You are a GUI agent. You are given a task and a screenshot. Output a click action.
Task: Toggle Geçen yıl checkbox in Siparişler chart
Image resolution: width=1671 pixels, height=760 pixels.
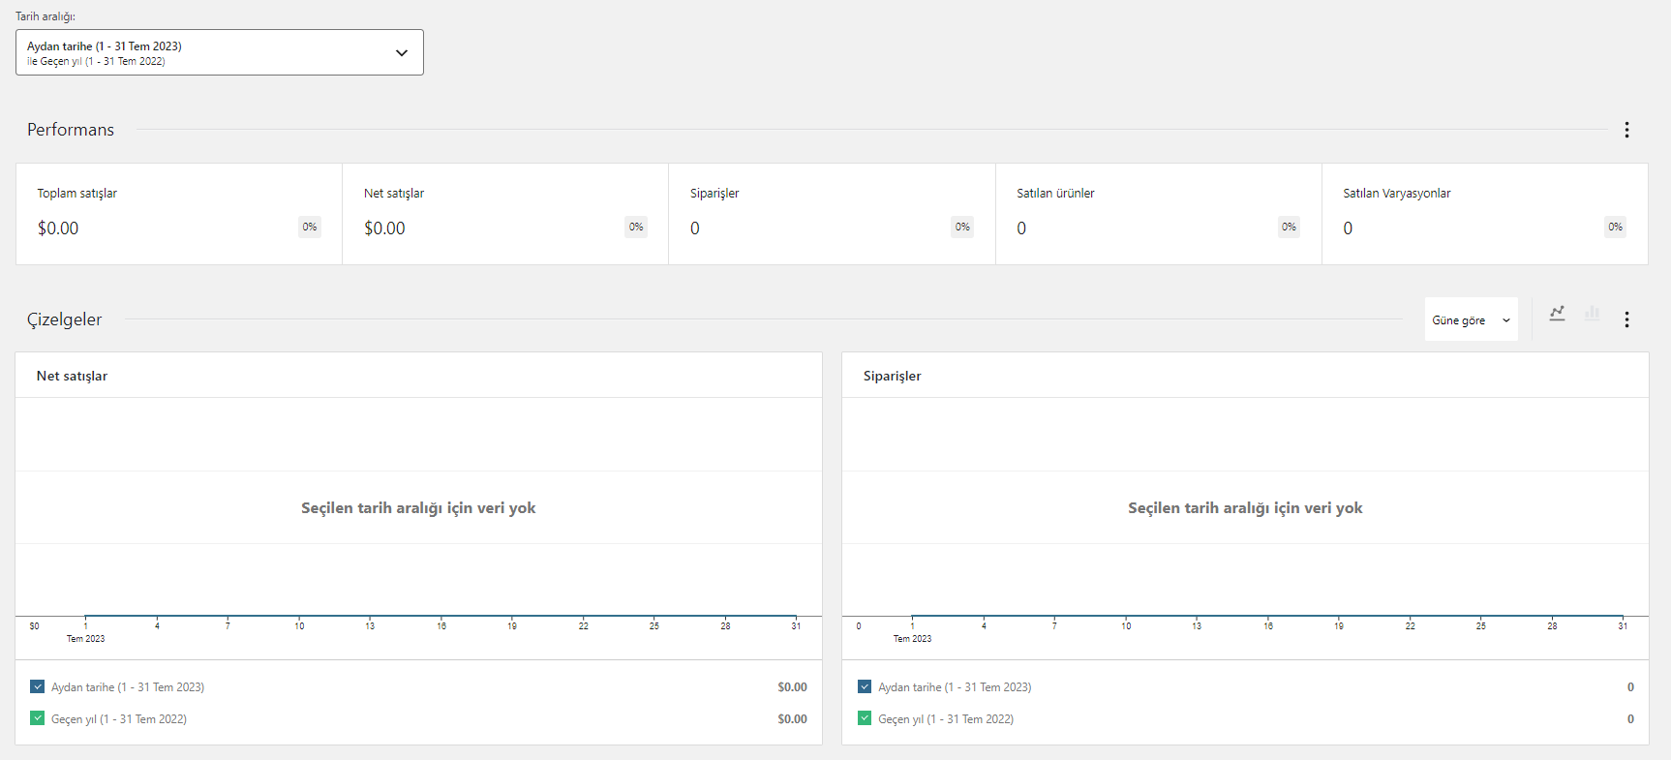click(x=865, y=718)
